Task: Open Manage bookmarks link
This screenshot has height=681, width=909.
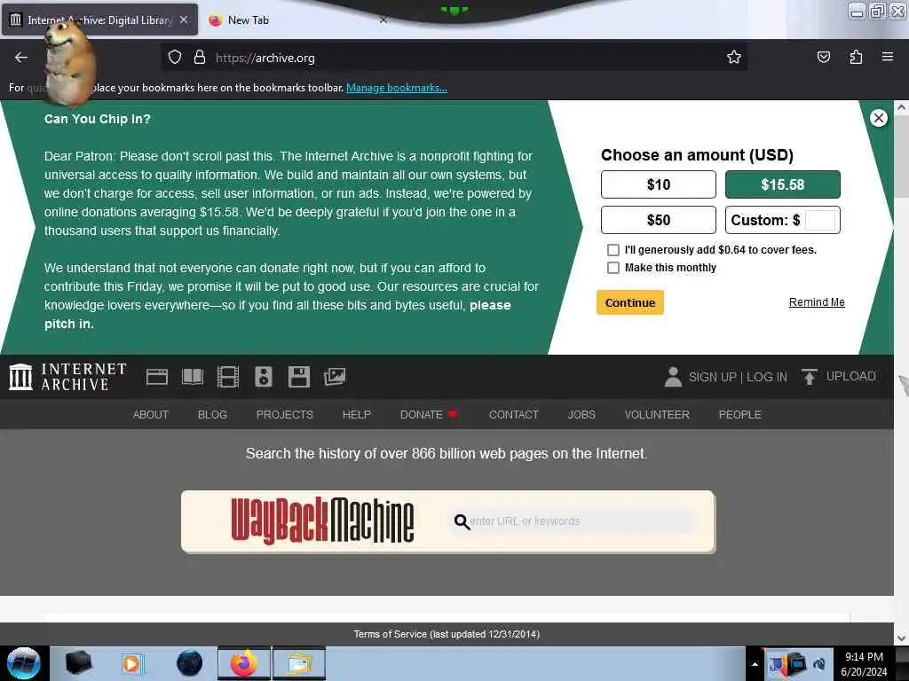Action: point(397,88)
